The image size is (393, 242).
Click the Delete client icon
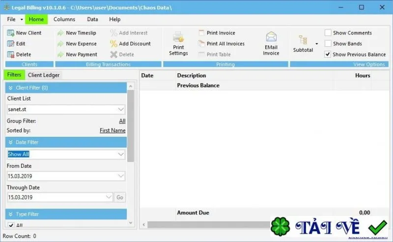point(10,55)
